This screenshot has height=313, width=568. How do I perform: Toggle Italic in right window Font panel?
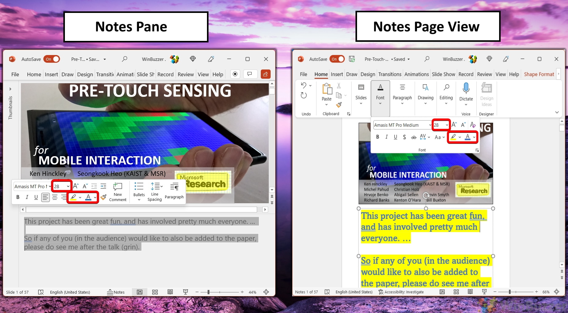(386, 137)
